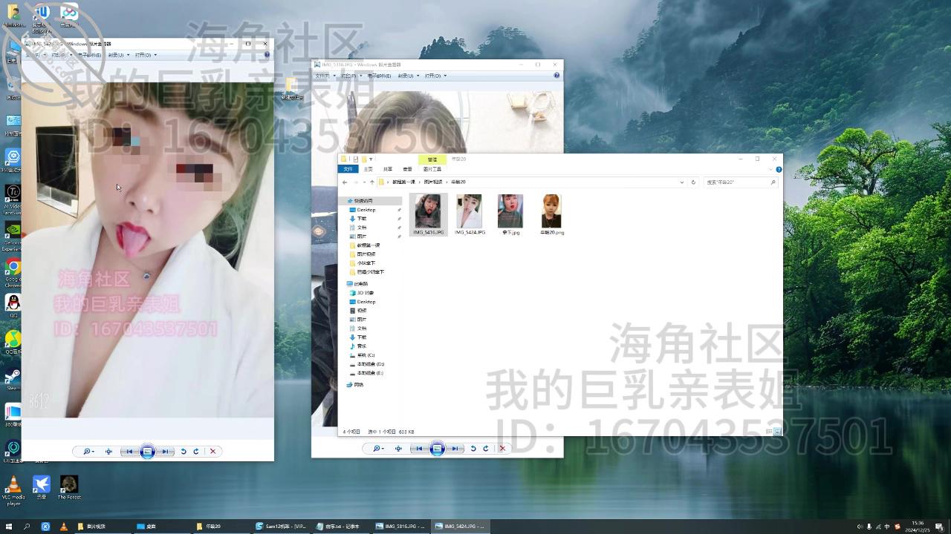View photo at actual size
951x534 pixels.
397,448
